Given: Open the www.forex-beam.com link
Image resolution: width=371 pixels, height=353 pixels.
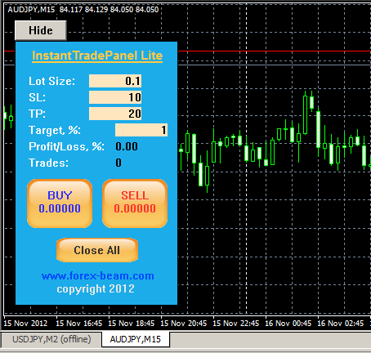Looking at the screenshot, I should 98,276.
